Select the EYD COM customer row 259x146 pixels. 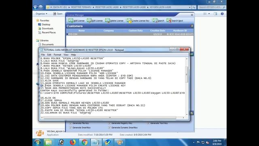tap(129, 34)
